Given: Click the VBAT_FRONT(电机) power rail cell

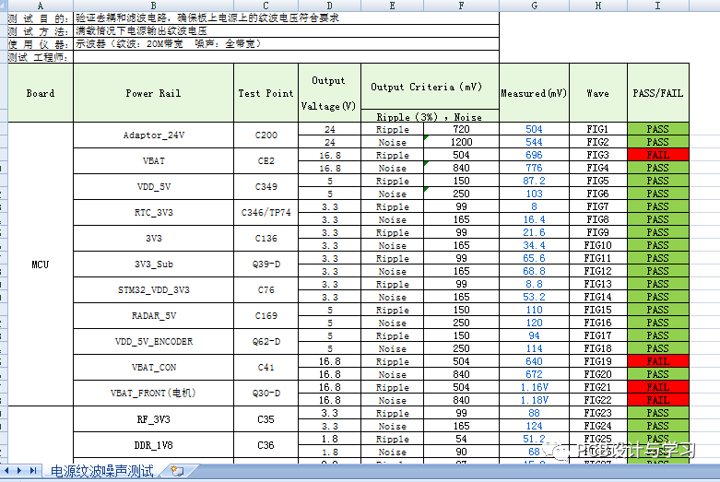Looking at the screenshot, I should tap(153, 394).
